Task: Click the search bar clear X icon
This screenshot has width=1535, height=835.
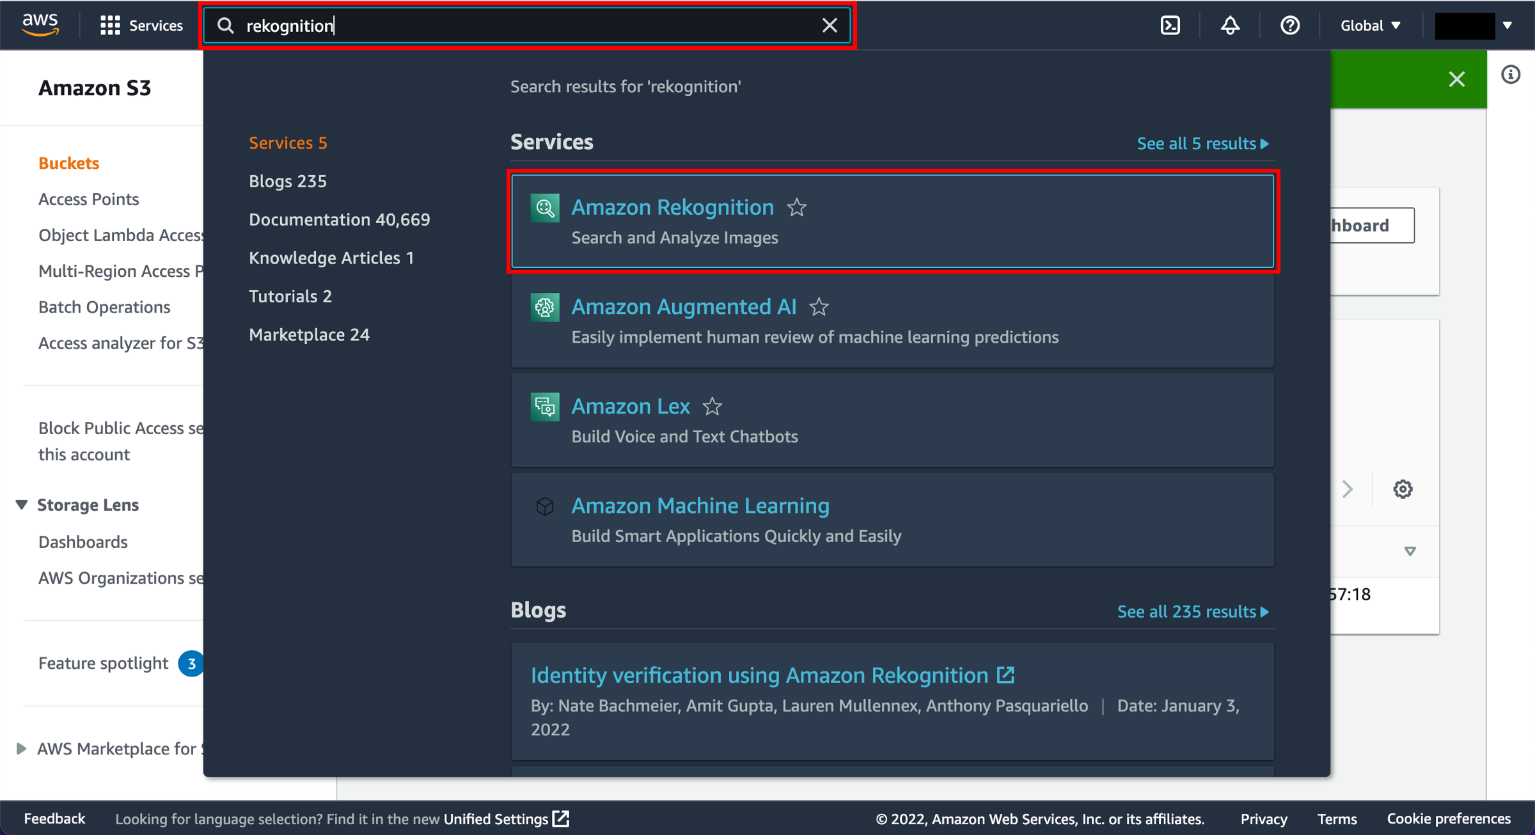Action: pos(833,26)
